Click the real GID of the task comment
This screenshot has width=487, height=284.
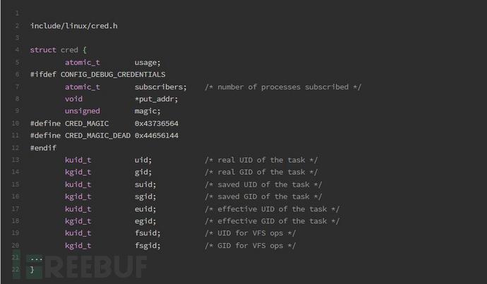coord(261,172)
